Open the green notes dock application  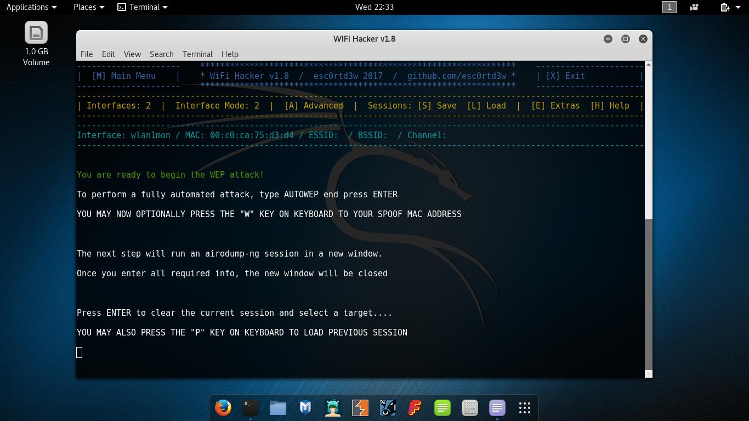coord(442,408)
